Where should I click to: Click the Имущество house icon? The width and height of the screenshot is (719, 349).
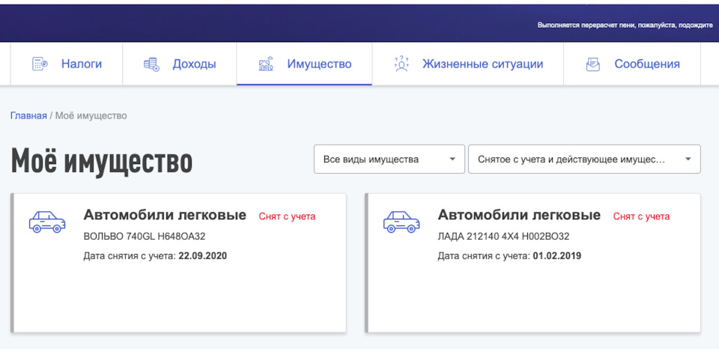click(x=266, y=64)
